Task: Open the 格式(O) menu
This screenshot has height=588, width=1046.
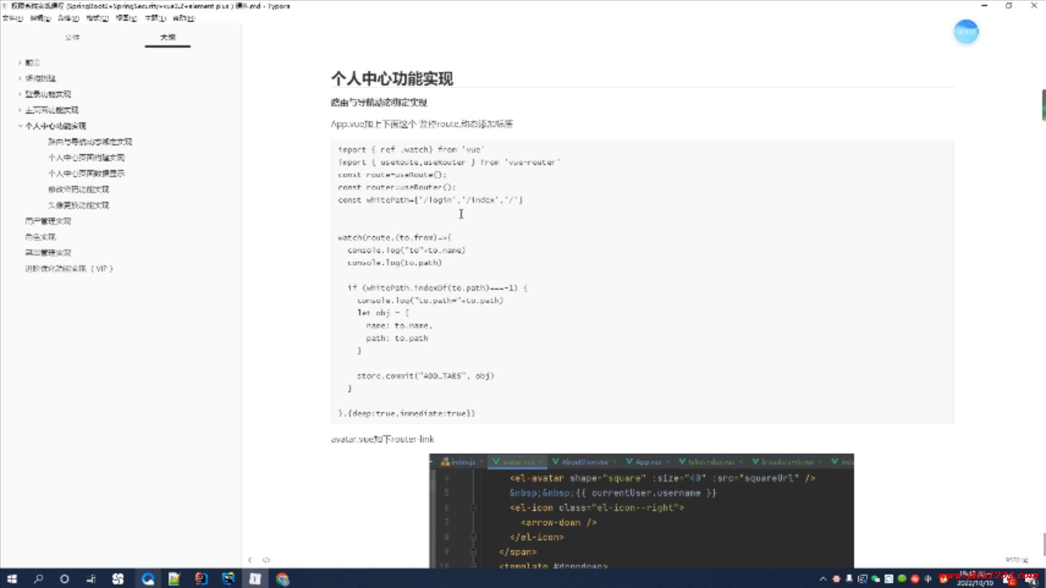Action: click(98, 18)
